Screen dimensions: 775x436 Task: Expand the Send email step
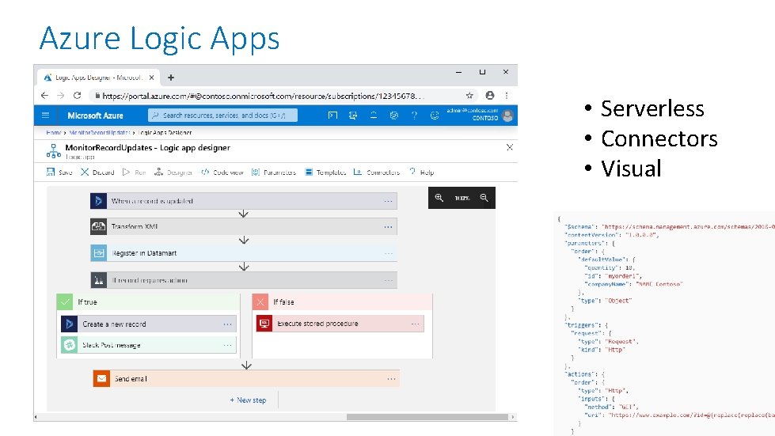tap(246, 378)
